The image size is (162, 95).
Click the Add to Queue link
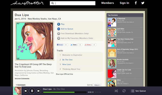click(x=67, y=29)
